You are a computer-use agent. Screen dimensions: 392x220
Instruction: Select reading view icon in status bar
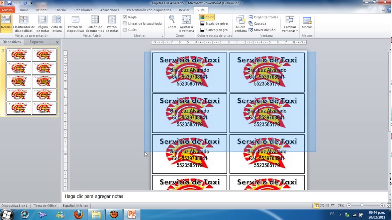[327, 206]
